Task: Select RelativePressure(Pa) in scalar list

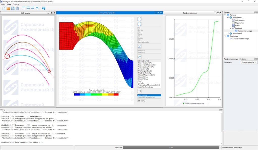Action: pyautogui.click(x=149, y=63)
